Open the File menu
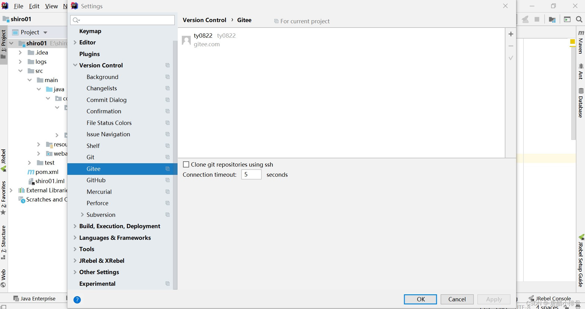 tap(18, 6)
